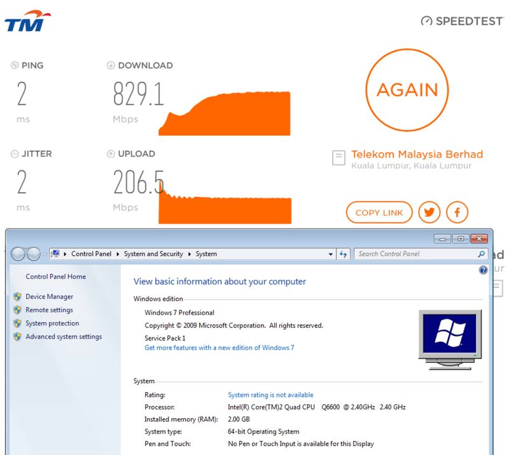
Task: Maximize the System window
Action: [x=461, y=239]
